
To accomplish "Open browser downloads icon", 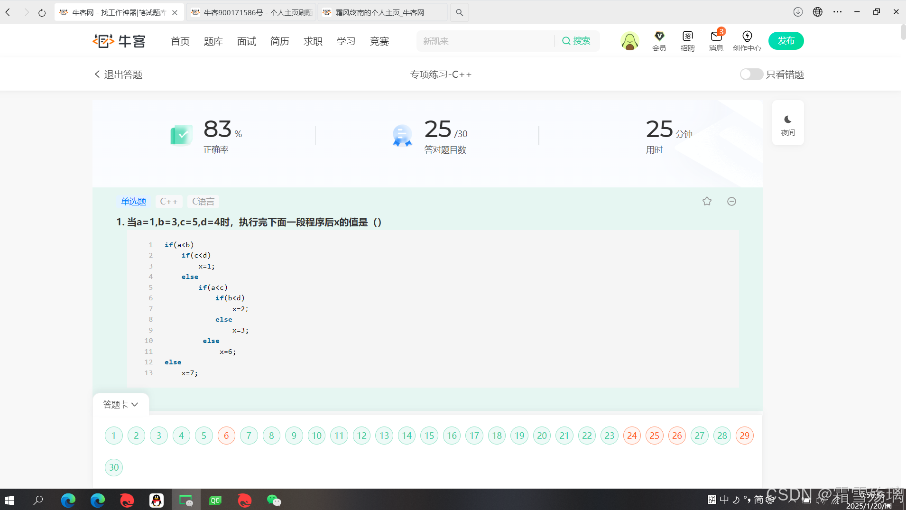I will tap(798, 12).
